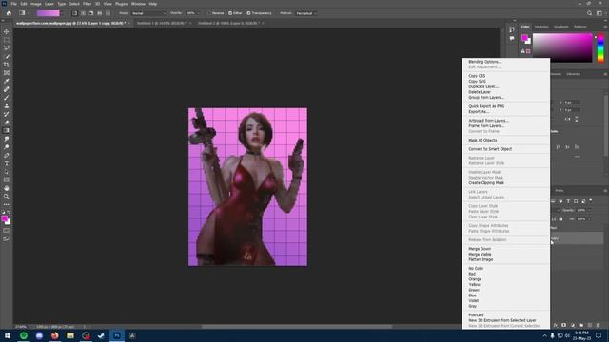Select the Eyedropper tool
The height and width of the screenshot is (342, 609).
7,81
